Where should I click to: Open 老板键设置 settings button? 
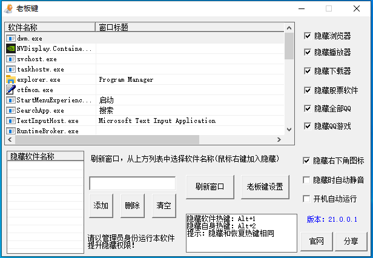265,187
